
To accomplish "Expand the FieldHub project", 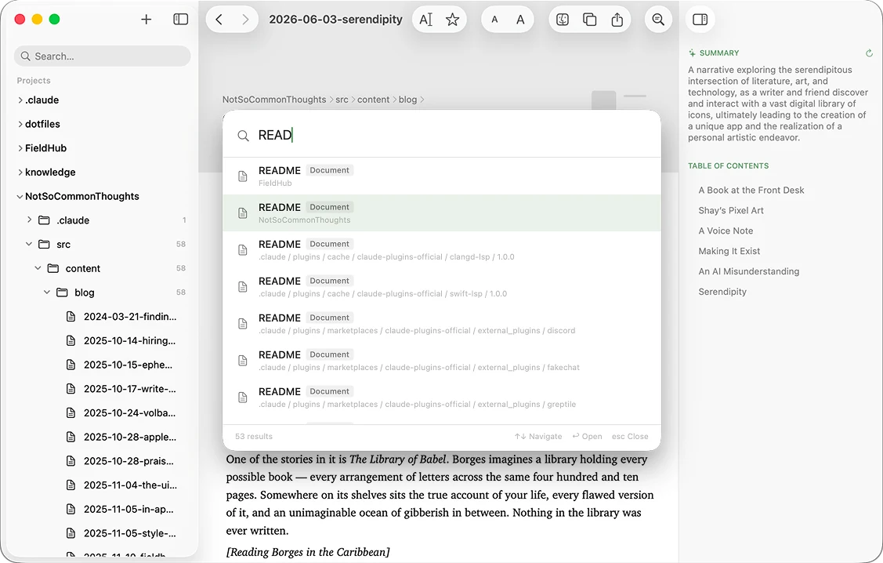I will (20, 148).
